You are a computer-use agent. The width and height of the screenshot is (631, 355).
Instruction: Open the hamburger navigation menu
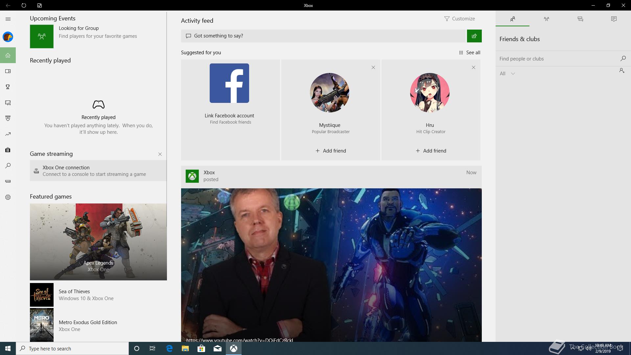(x=8, y=19)
